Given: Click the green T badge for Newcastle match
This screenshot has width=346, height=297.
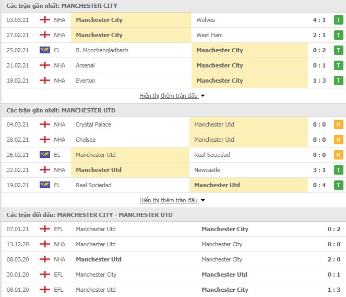Looking at the screenshot, I should tap(338, 170).
